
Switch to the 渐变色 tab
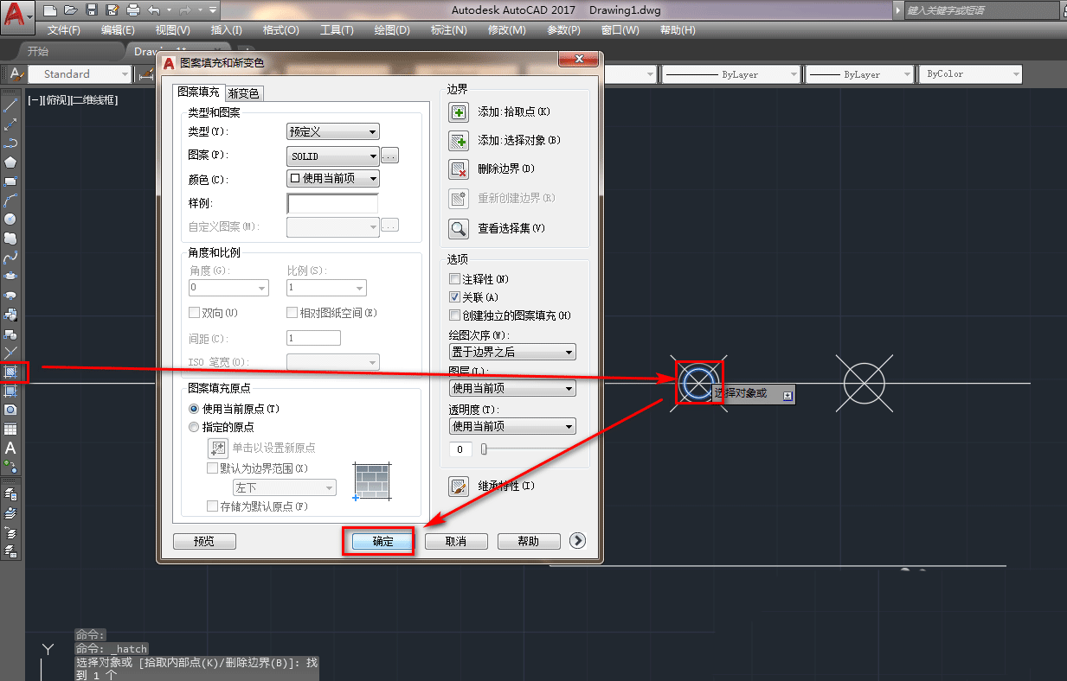[243, 93]
